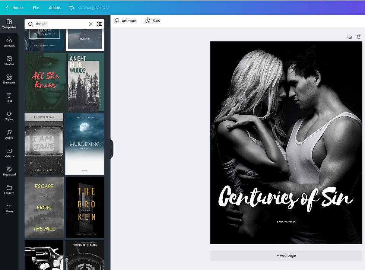The image size is (365, 270).
Task: Pick The Broken template
Action: pos(85,207)
